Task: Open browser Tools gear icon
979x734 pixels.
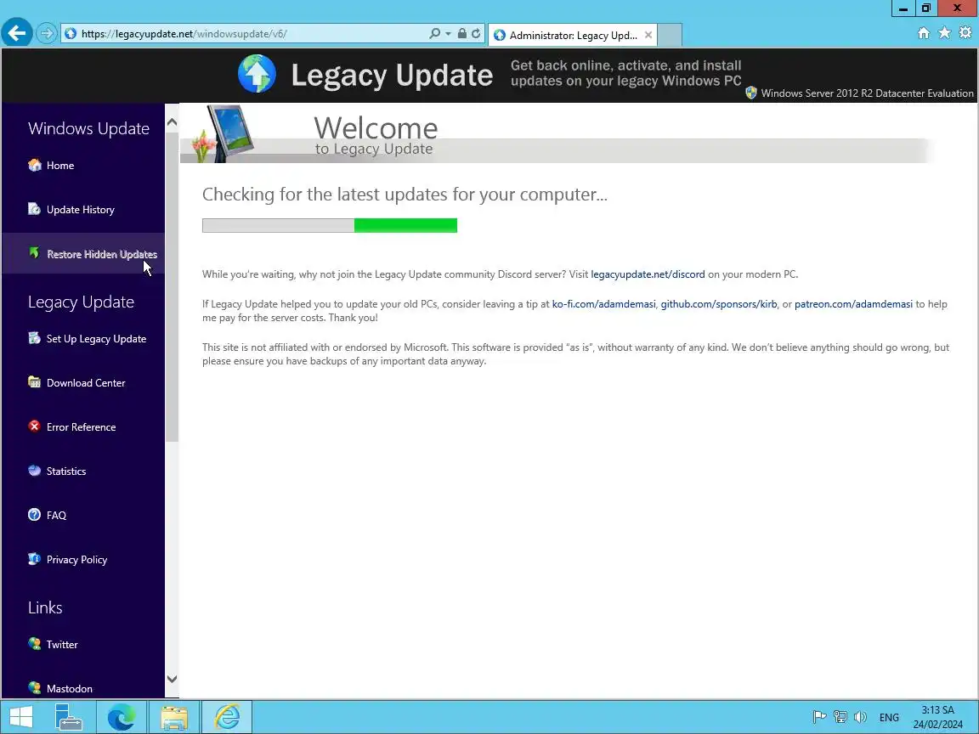Action: (x=966, y=33)
